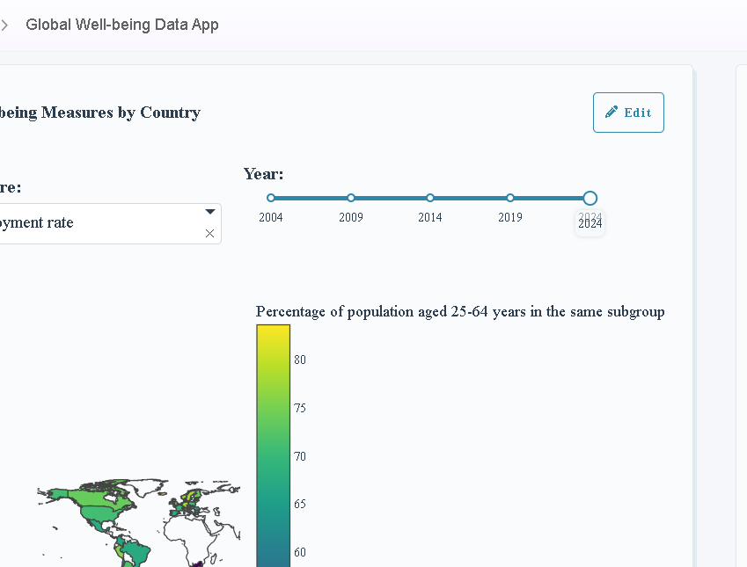This screenshot has width=747, height=567.
Task: Expand the measure dropdown caret arrow
Action: click(x=209, y=212)
